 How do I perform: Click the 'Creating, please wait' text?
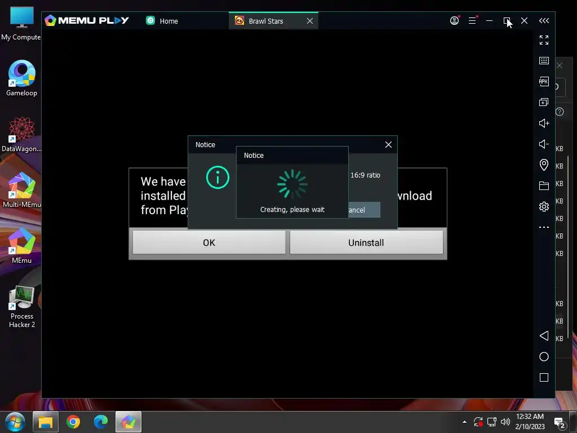tap(292, 210)
